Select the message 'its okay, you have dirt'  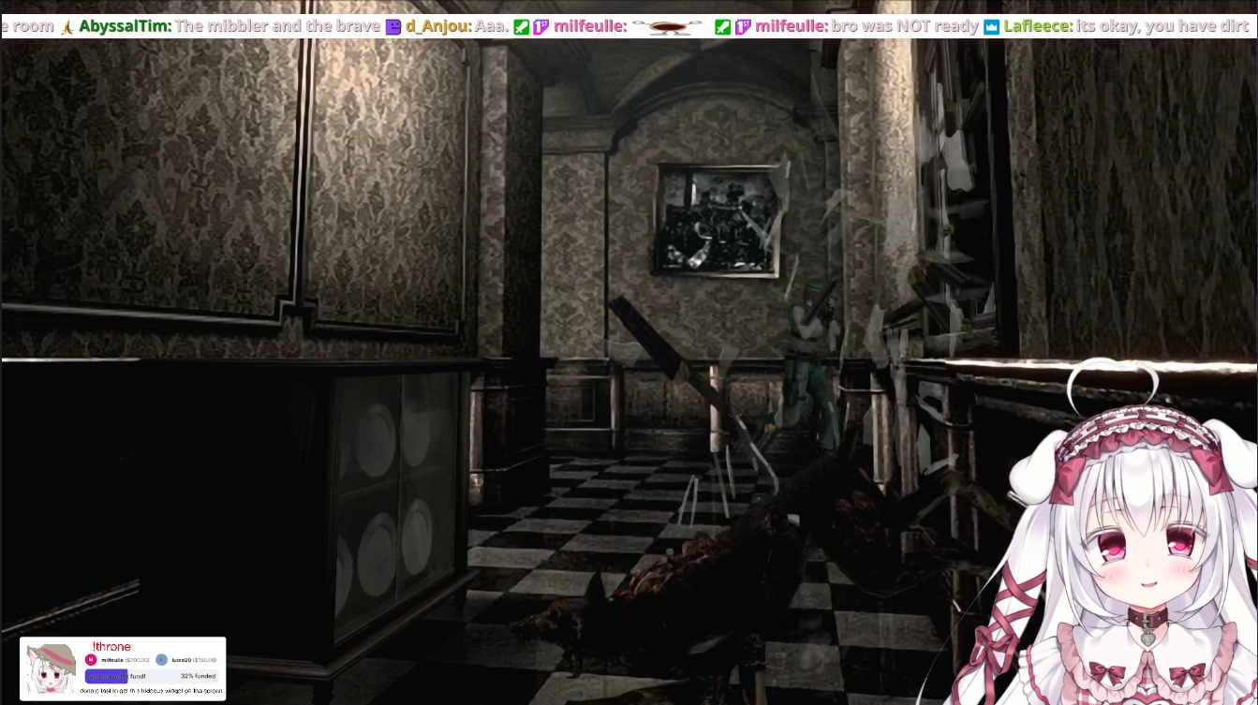click(1162, 26)
